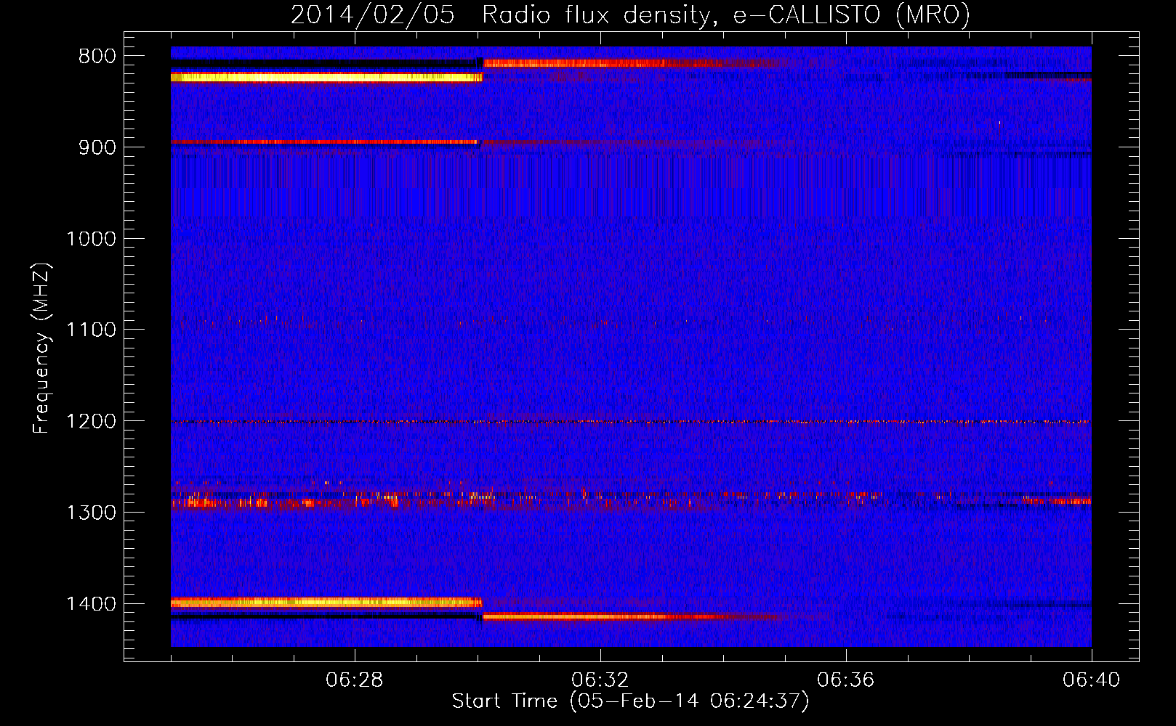Image resolution: width=1176 pixels, height=726 pixels.
Task: Click the 1000 frequency tick label
Action: (x=92, y=239)
